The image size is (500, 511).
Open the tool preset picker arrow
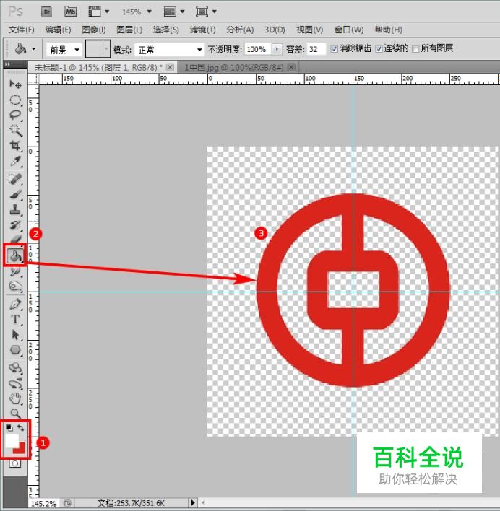33,50
